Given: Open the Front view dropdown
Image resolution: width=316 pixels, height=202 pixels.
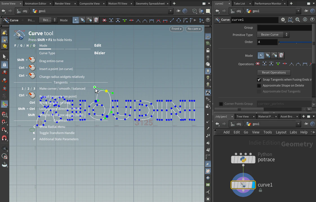Looking at the screenshot, I should coord(176,29).
